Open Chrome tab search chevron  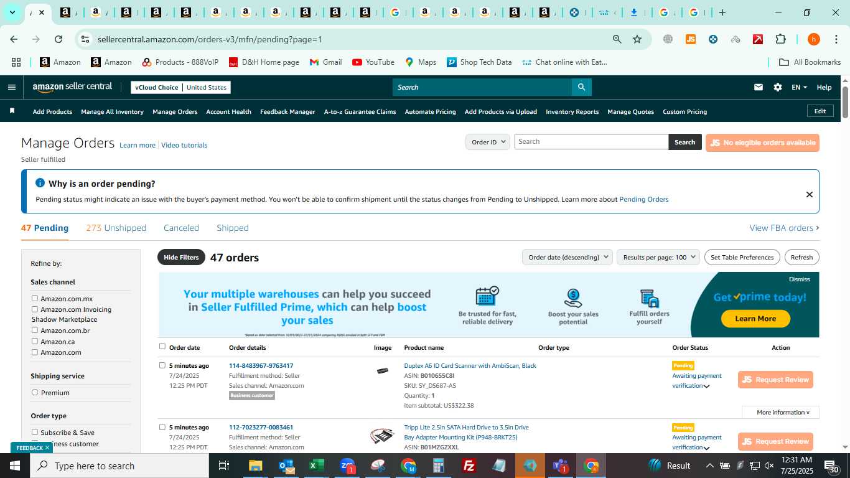coord(12,12)
